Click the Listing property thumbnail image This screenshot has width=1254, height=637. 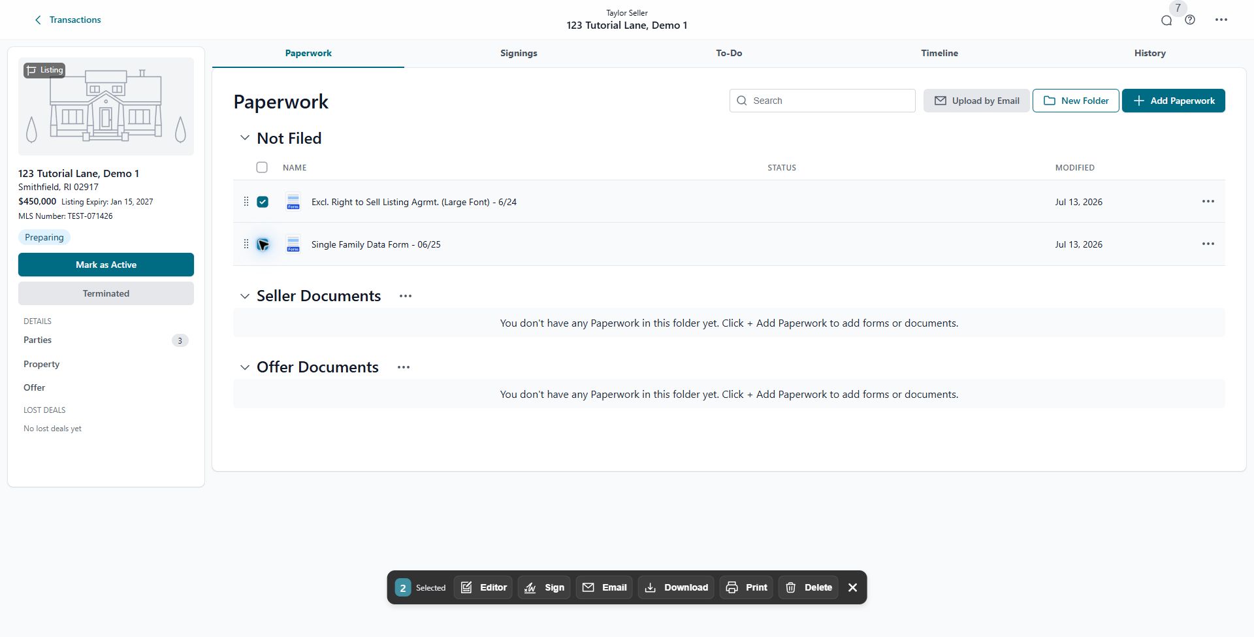(x=106, y=106)
